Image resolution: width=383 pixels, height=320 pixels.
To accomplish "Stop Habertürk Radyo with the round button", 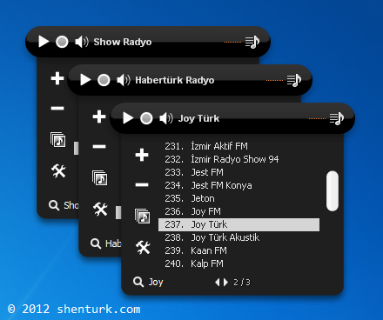I will tap(104, 80).
